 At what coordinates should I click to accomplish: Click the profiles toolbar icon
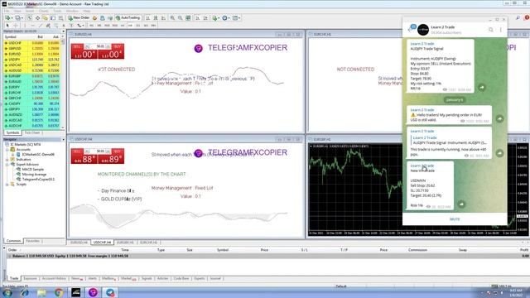(18, 18)
